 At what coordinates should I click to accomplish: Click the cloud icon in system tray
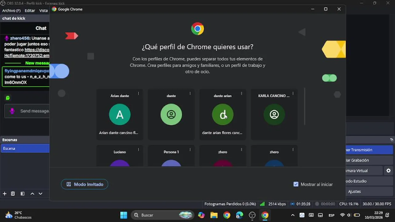pyautogui.click(x=302, y=215)
